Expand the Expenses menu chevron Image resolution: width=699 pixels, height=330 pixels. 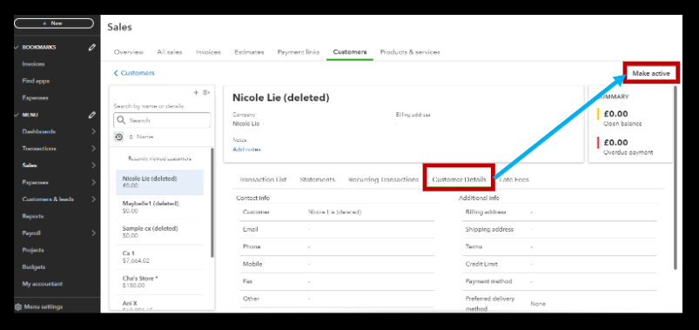pos(94,182)
